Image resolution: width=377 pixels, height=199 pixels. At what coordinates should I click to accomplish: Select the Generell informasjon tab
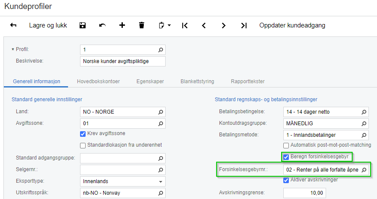(x=36, y=81)
